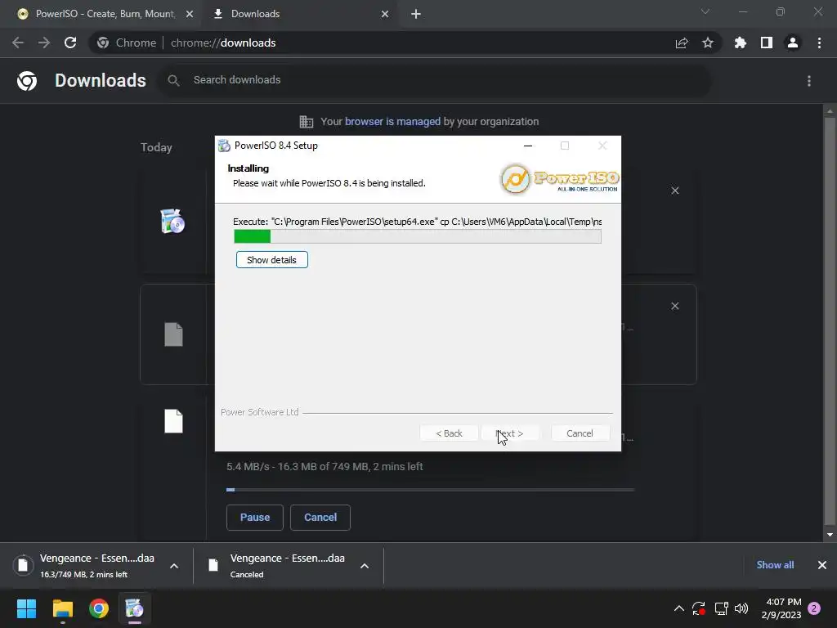
Task: Switch to the PowerISO browser tab
Action: tap(105, 14)
